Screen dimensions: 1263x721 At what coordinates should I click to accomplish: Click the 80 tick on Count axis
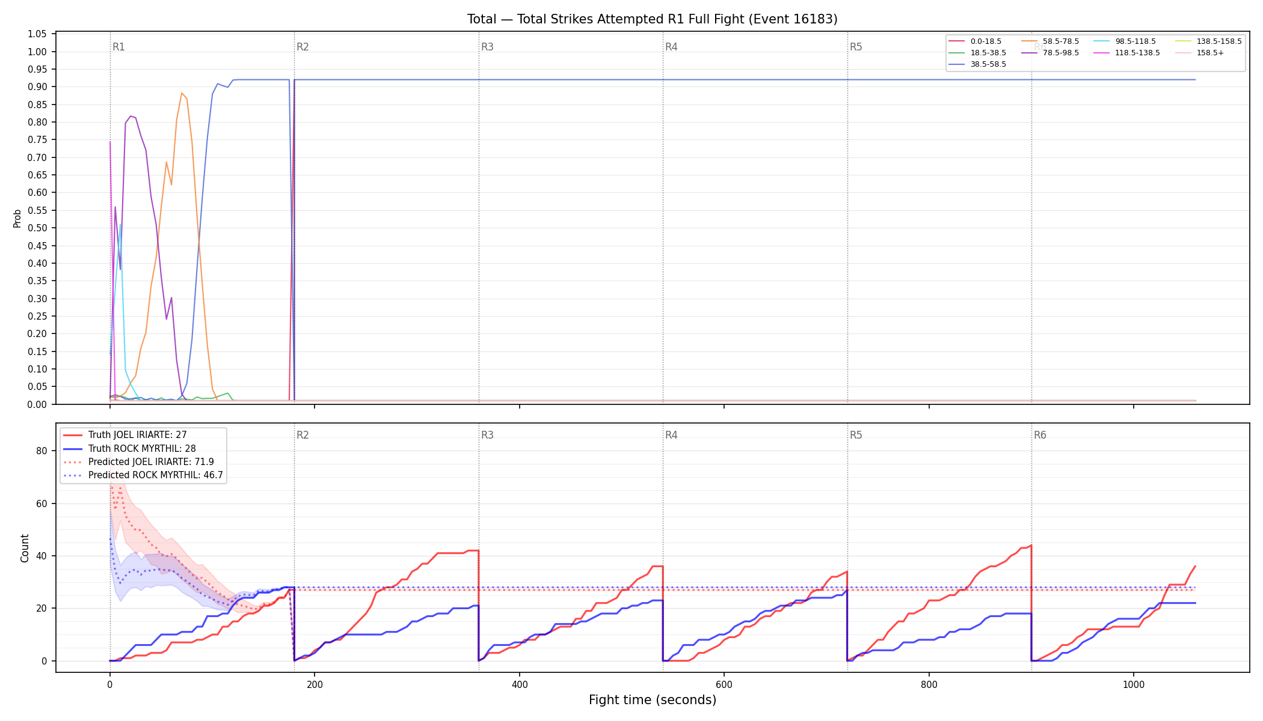click(x=41, y=451)
